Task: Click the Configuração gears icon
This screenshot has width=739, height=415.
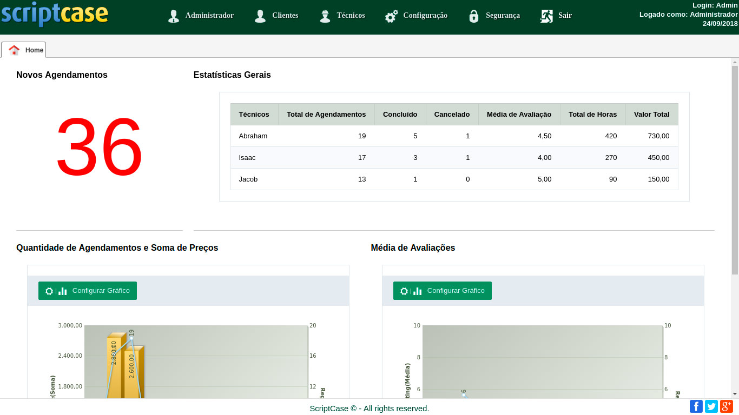Action: tap(391, 16)
